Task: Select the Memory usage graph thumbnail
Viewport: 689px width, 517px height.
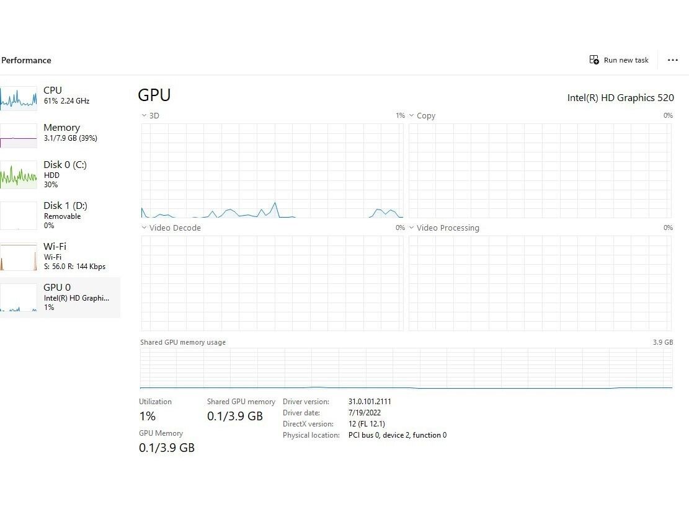Action: click(19, 136)
